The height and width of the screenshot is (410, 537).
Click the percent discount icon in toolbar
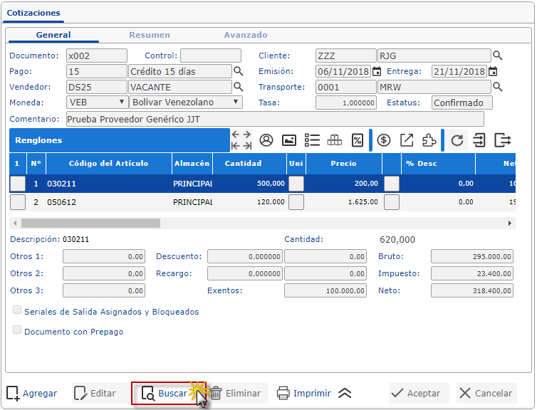coord(358,140)
